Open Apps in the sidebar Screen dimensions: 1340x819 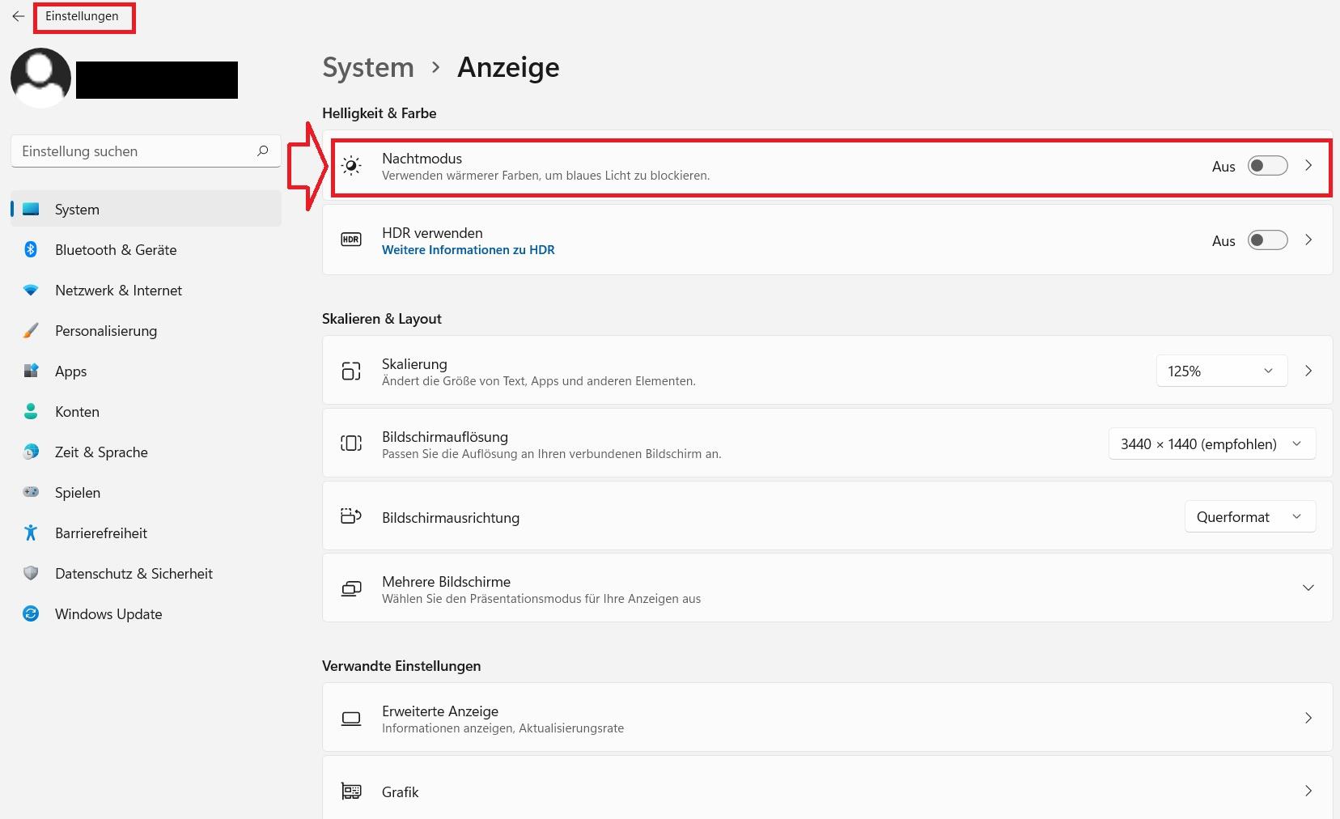[71, 371]
